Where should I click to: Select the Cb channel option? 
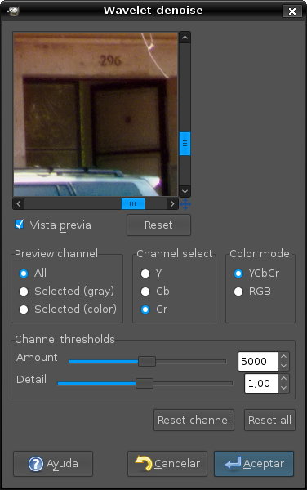pyautogui.click(x=145, y=292)
